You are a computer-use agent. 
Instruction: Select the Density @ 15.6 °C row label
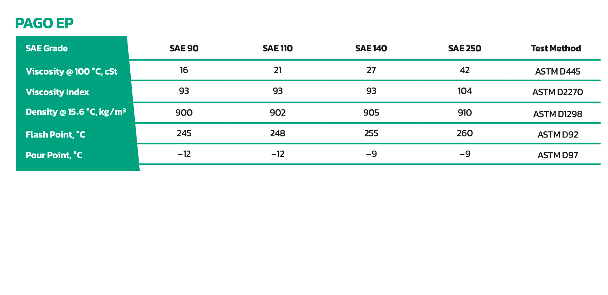click(x=75, y=112)
